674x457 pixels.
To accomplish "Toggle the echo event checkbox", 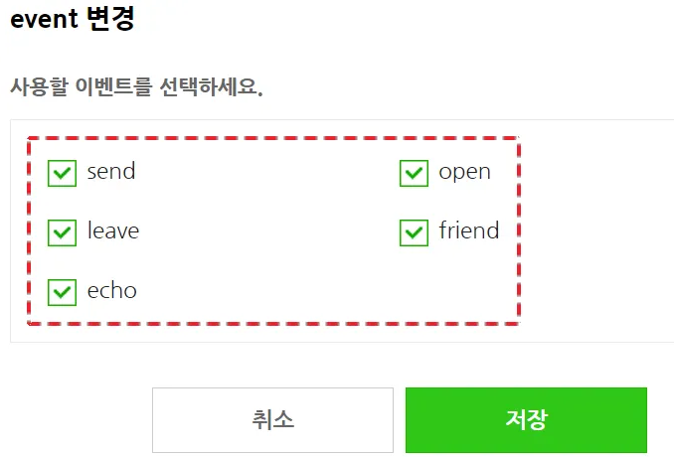I will [63, 292].
